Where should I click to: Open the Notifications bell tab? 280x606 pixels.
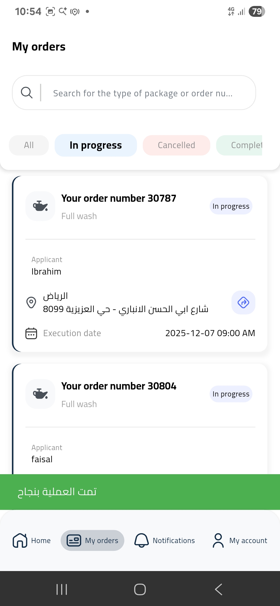pos(165,540)
